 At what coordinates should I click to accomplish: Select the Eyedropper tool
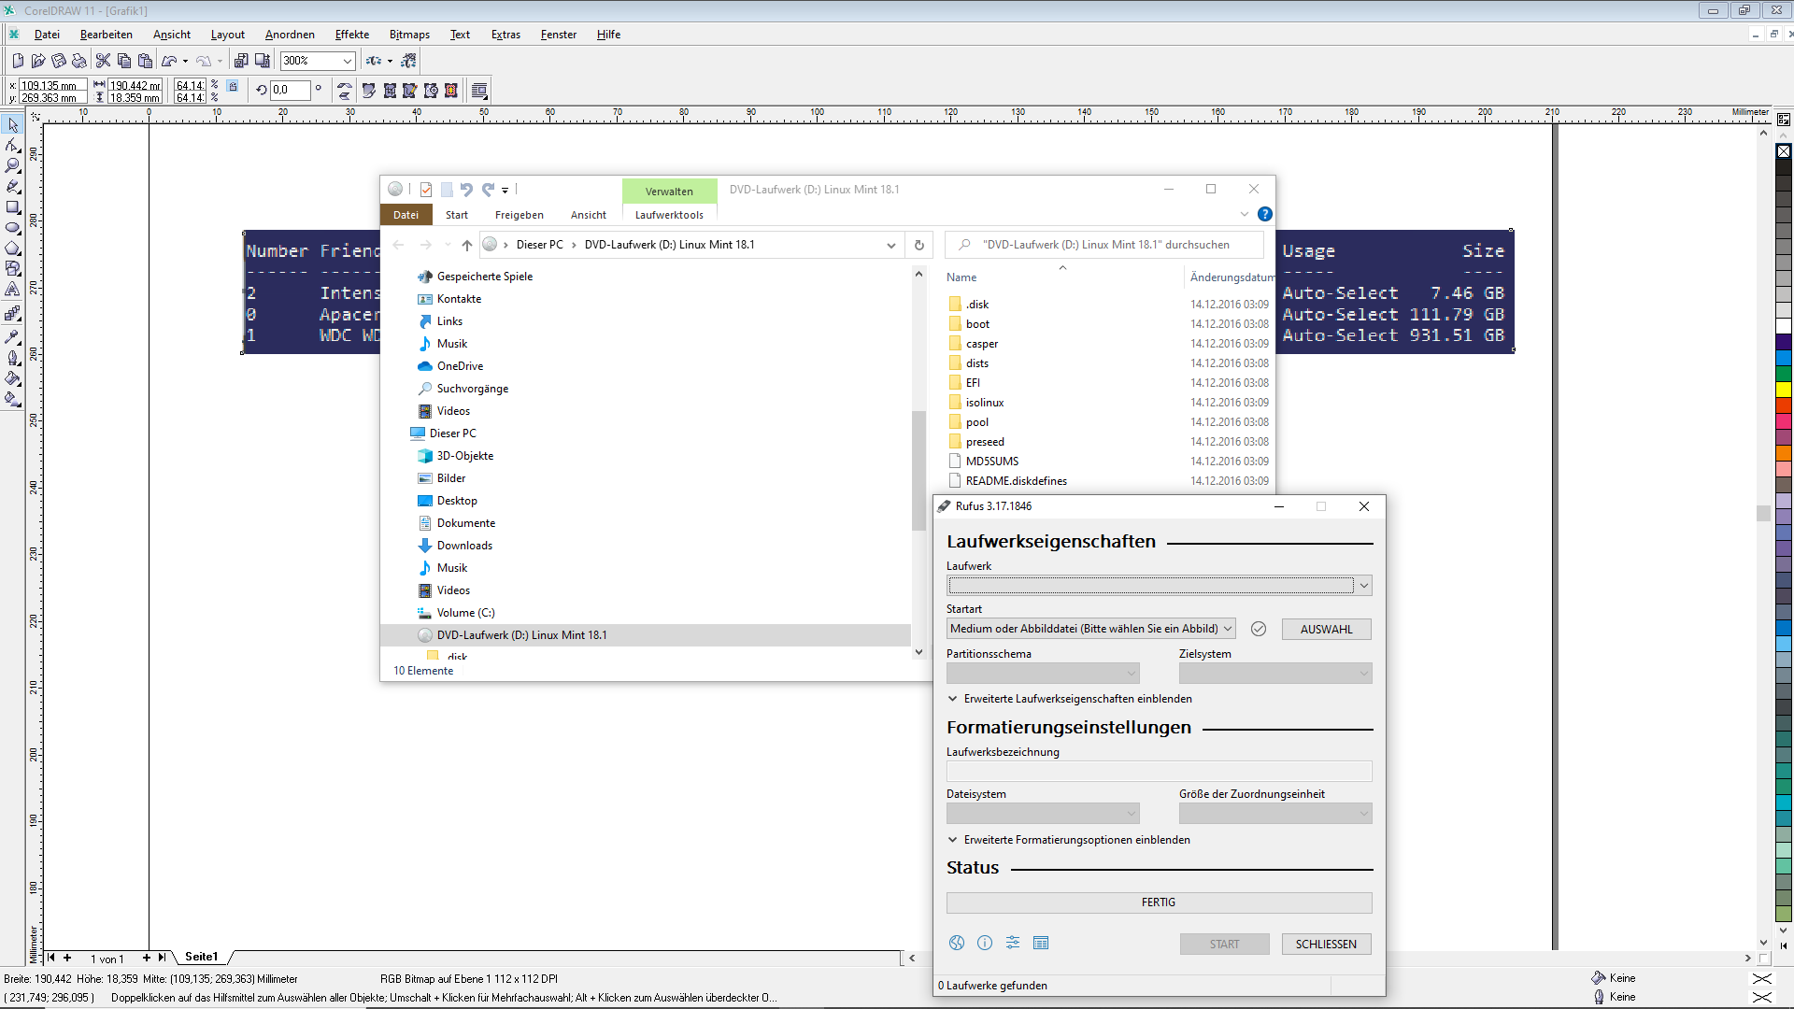[x=13, y=336]
